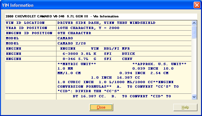Click the vertical scrollbar thumb
Viewport: 202px width, 116px height.
click(x=194, y=32)
